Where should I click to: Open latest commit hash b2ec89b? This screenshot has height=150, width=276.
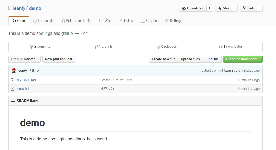point(231,71)
